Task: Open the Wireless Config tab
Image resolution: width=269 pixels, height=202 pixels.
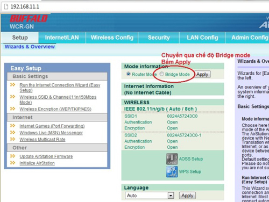Action: 112,38
